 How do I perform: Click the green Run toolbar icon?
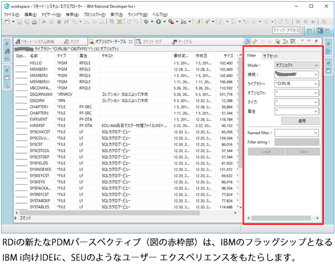click(158, 21)
